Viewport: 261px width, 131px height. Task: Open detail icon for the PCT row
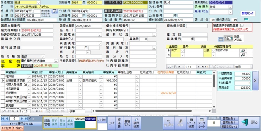coord(242,51)
